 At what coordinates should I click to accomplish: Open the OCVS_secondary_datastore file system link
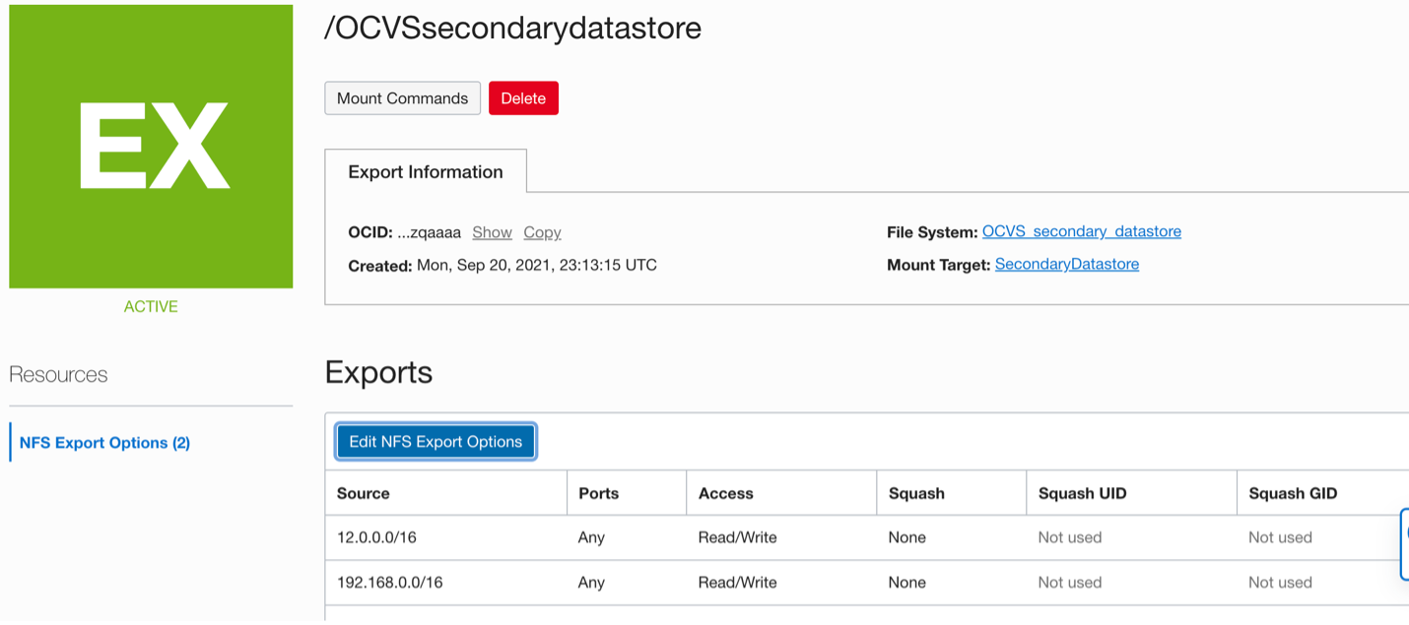coord(1081,231)
